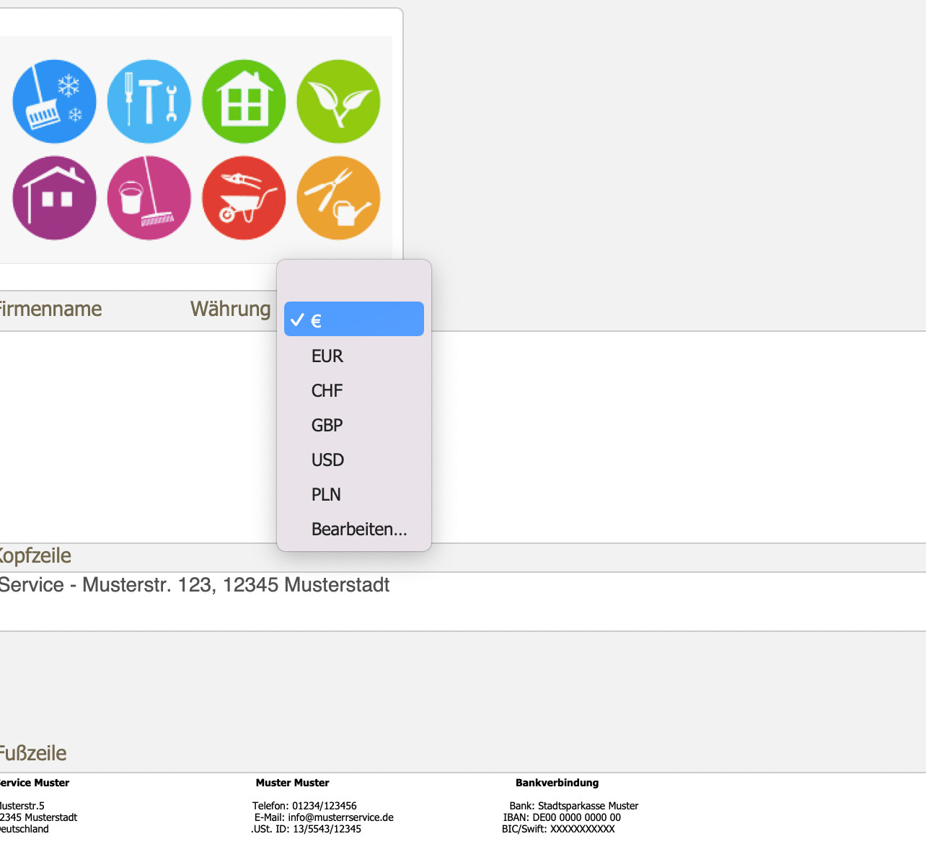
Task: Click the green house with windows icon
Action: point(244,102)
